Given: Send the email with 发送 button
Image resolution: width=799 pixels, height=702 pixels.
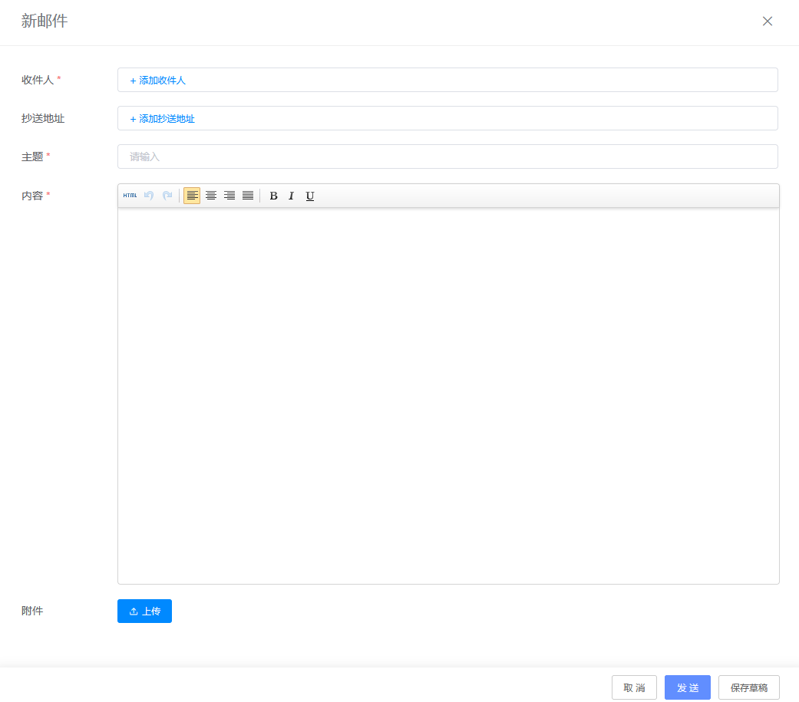Looking at the screenshot, I should (x=688, y=687).
